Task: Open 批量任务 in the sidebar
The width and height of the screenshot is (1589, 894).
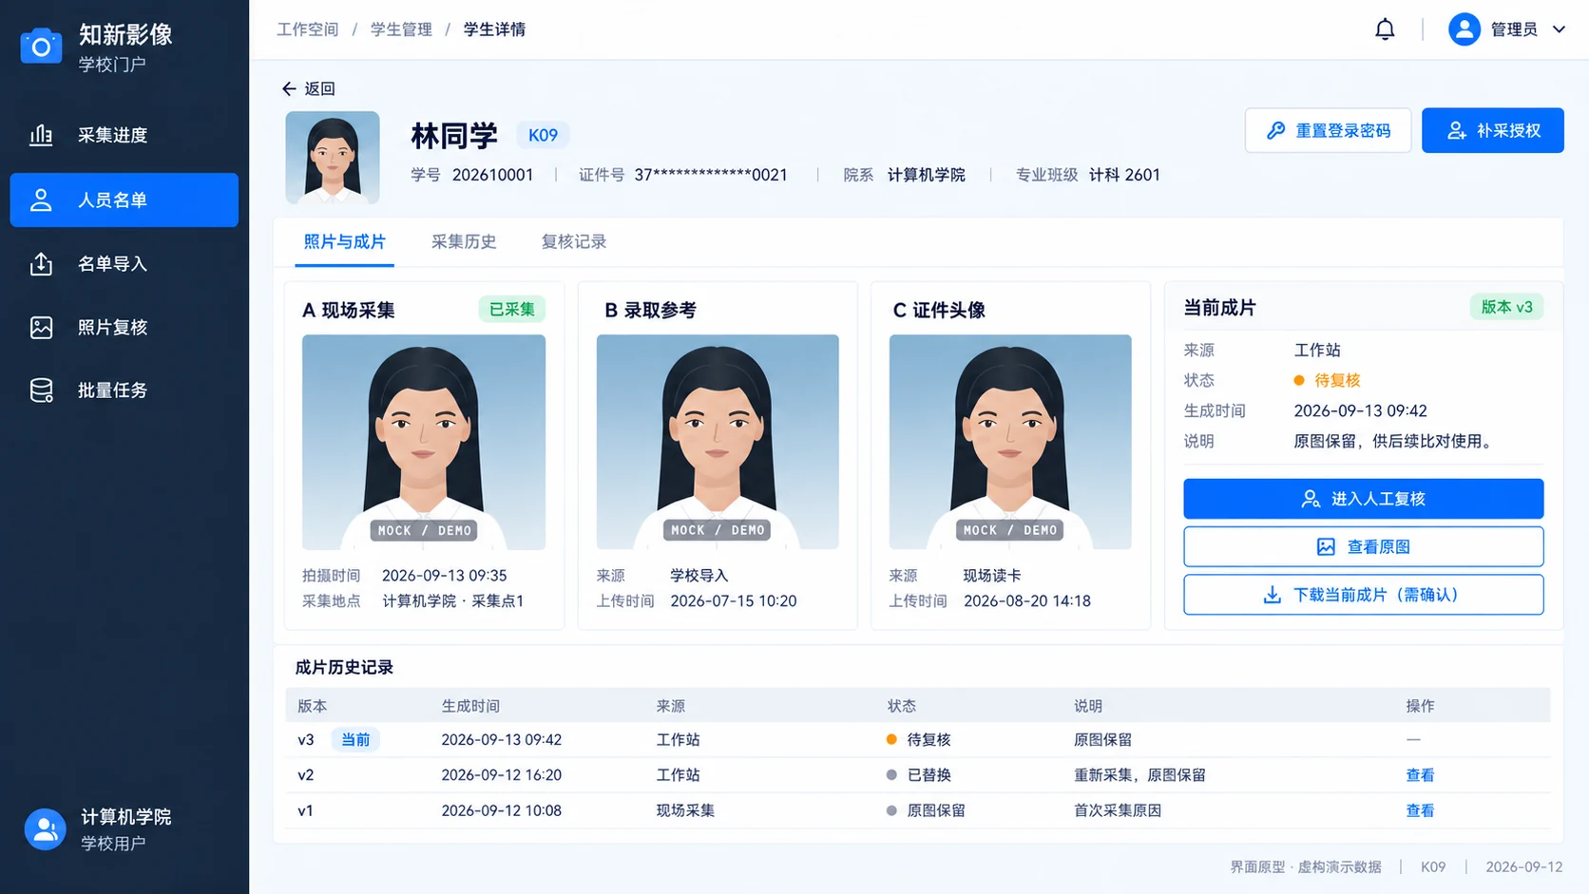Action: [124, 390]
